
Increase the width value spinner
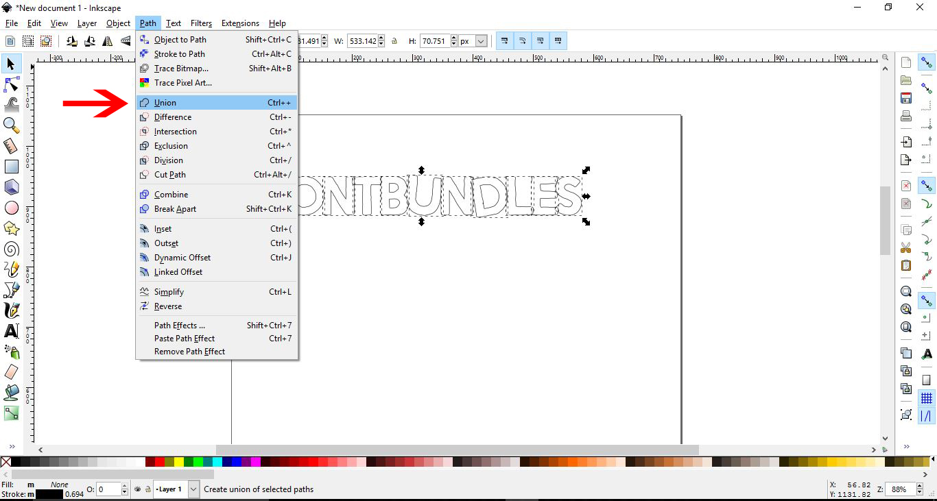[x=382, y=38]
